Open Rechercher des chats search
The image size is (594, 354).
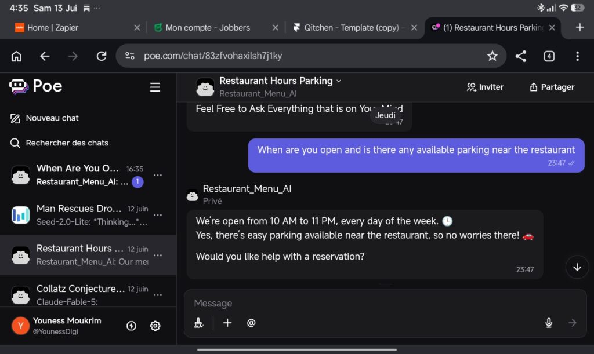click(59, 143)
